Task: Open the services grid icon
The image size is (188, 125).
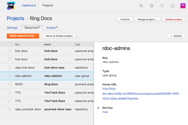Action: pyautogui.click(x=172, y=6)
